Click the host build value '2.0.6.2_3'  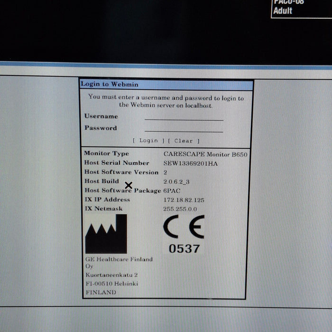click(x=176, y=182)
